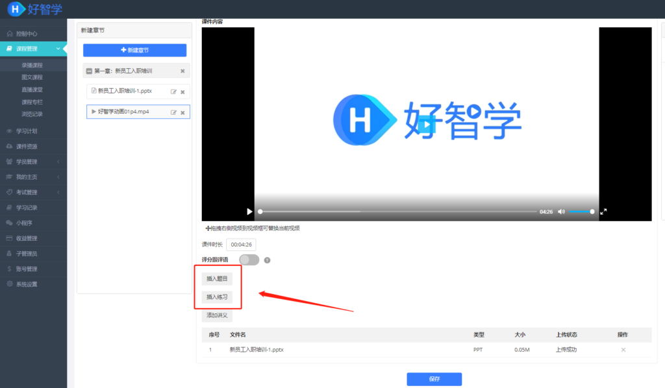Delete the 新员工入职培训-1.pptx handout row
This screenshot has width=665, height=388.
point(623,350)
